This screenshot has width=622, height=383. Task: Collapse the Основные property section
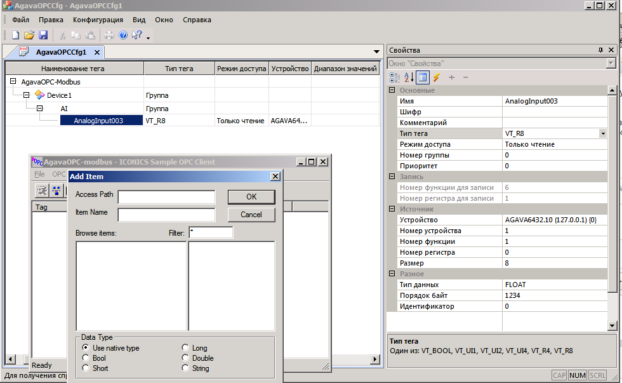pyautogui.click(x=392, y=90)
